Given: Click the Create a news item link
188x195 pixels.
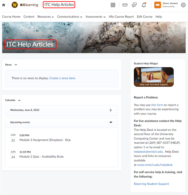Looking at the screenshot, I should pyautogui.click(x=62, y=78).
